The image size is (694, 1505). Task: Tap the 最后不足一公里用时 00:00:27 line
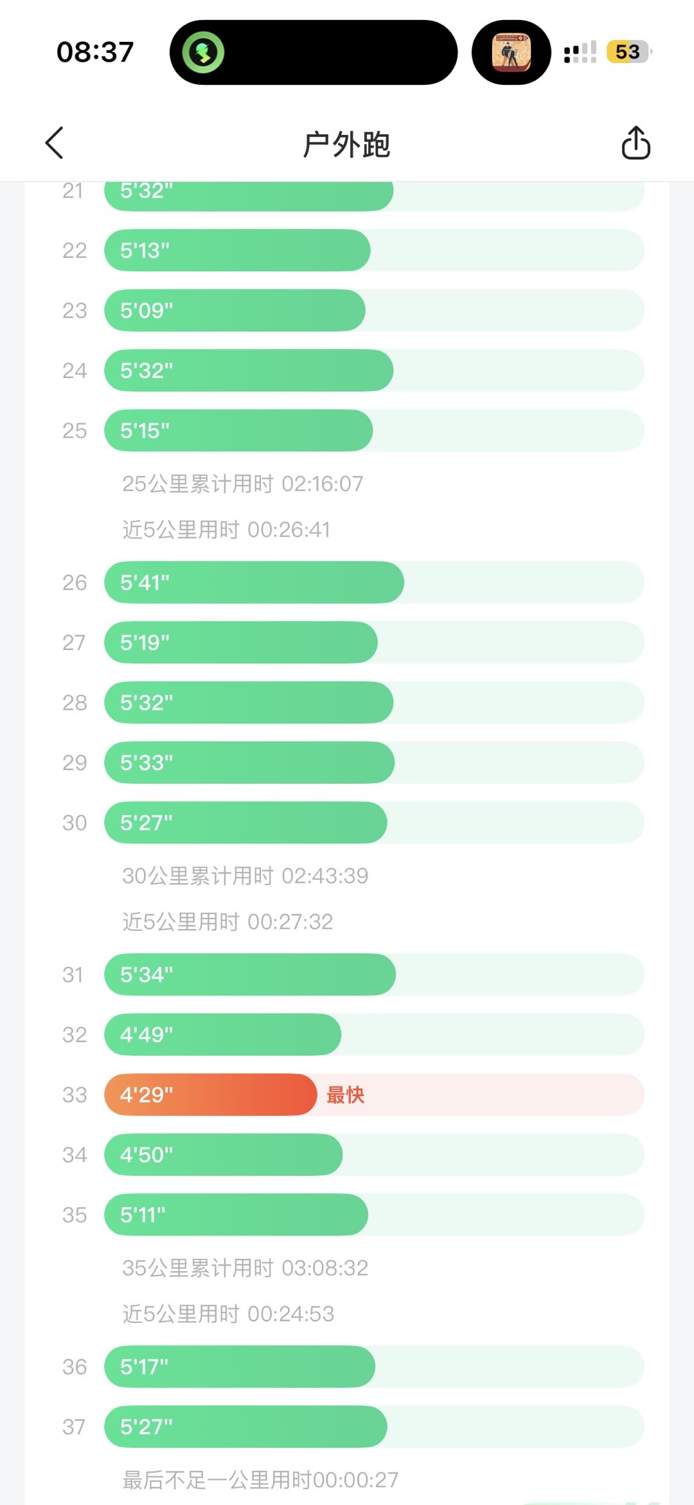click(x=260, y=1480)
